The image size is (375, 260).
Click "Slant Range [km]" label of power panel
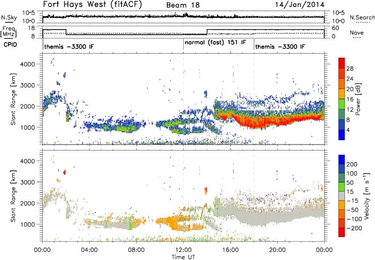coord(13,99)
